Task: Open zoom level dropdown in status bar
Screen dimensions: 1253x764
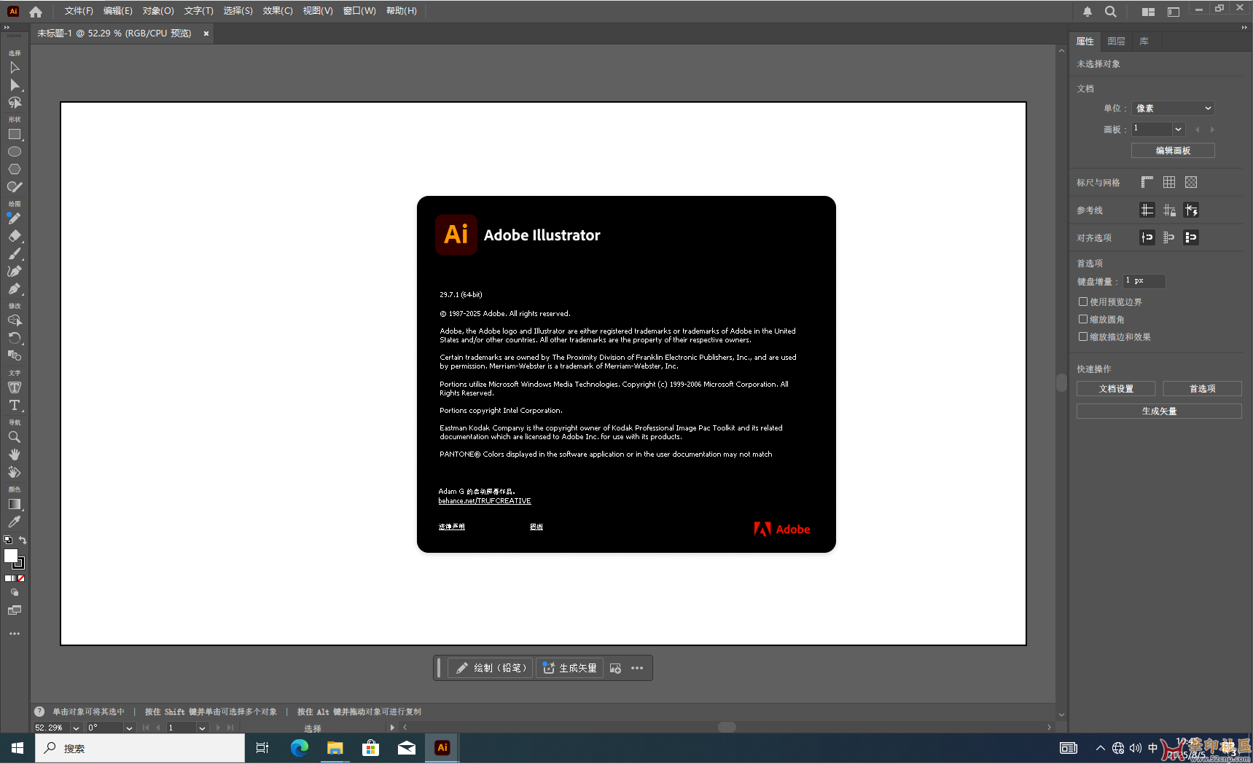Action: click(76, 728)
